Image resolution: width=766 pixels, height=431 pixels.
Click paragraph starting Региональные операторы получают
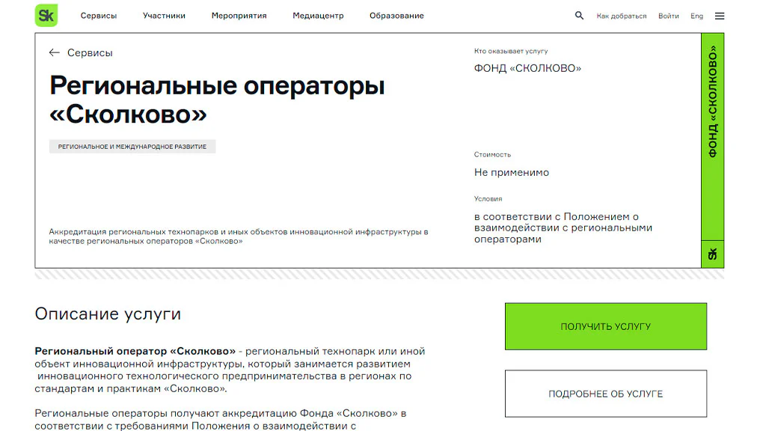coord(221,419)
